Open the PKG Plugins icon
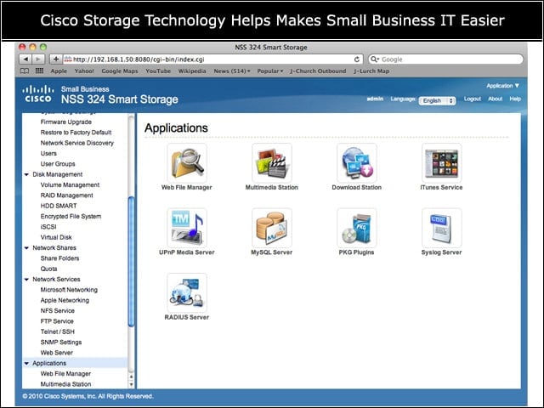Screen dimensions: 544x408 pyautogui.click(x=357, y=228)
